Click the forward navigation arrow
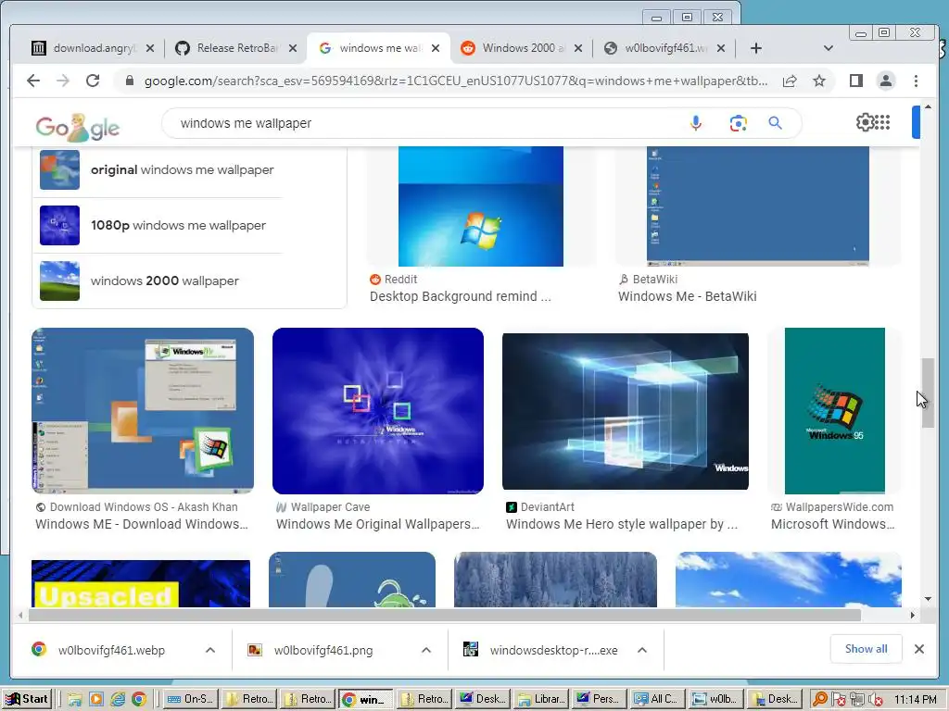949x711 pixels. pos(63,81)
